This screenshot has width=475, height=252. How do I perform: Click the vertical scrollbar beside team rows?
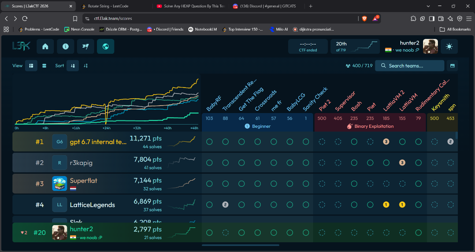[x=456, y=136]
